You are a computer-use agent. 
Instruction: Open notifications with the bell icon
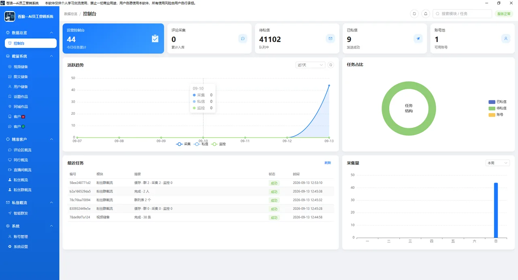(426, 14)
